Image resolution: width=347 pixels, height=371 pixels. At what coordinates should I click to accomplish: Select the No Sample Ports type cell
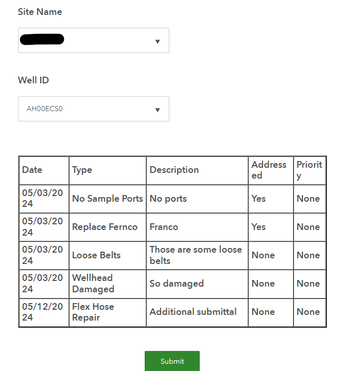tap(107, 199)
